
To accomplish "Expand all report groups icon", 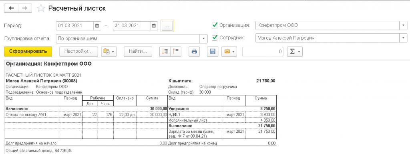I will [176, 52].
